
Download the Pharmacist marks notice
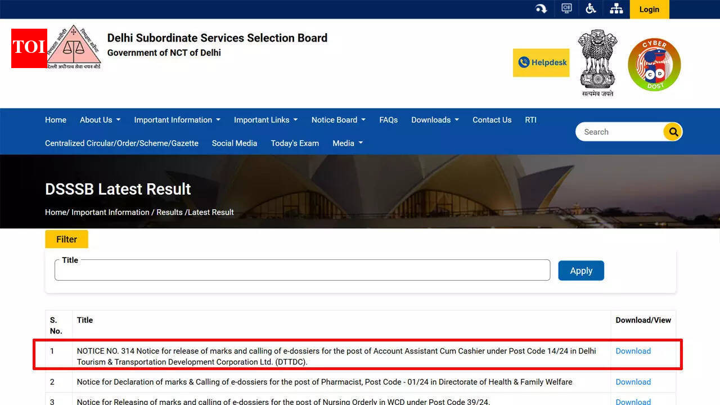pyautogui.click(x=633, y=382)
